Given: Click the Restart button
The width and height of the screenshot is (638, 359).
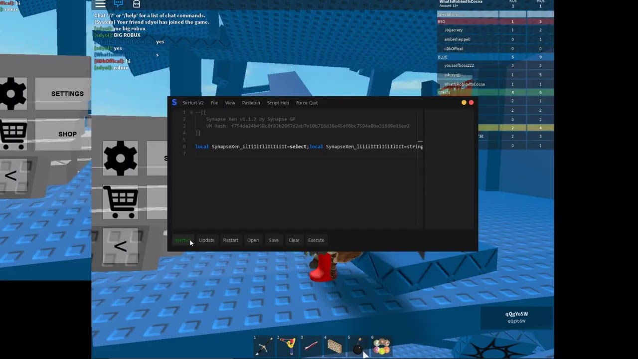Looking at the screenshot, I should pyautogui.click(x=230, y=240).
